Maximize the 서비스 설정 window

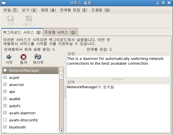(163, 3)
